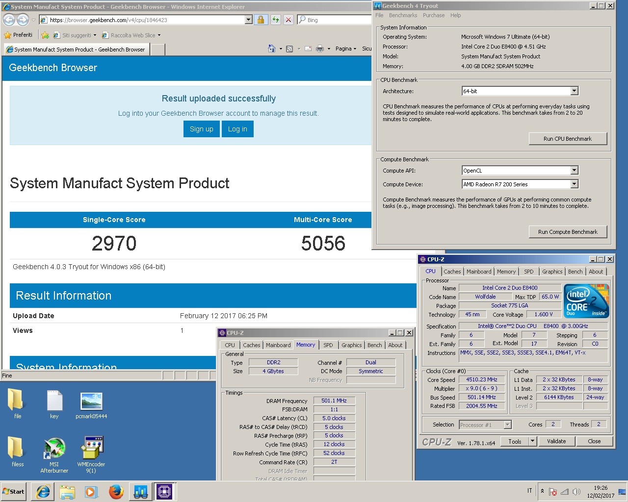Click Run Compute Benchmark button
Screen dimensions: 628x502
(x=568, y=232)
